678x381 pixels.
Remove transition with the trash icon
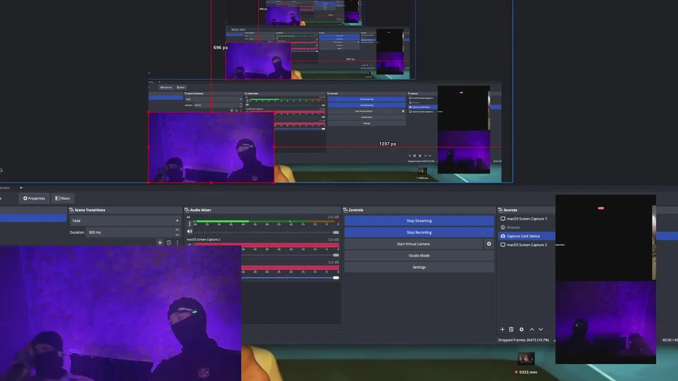[x=169, y=243]
